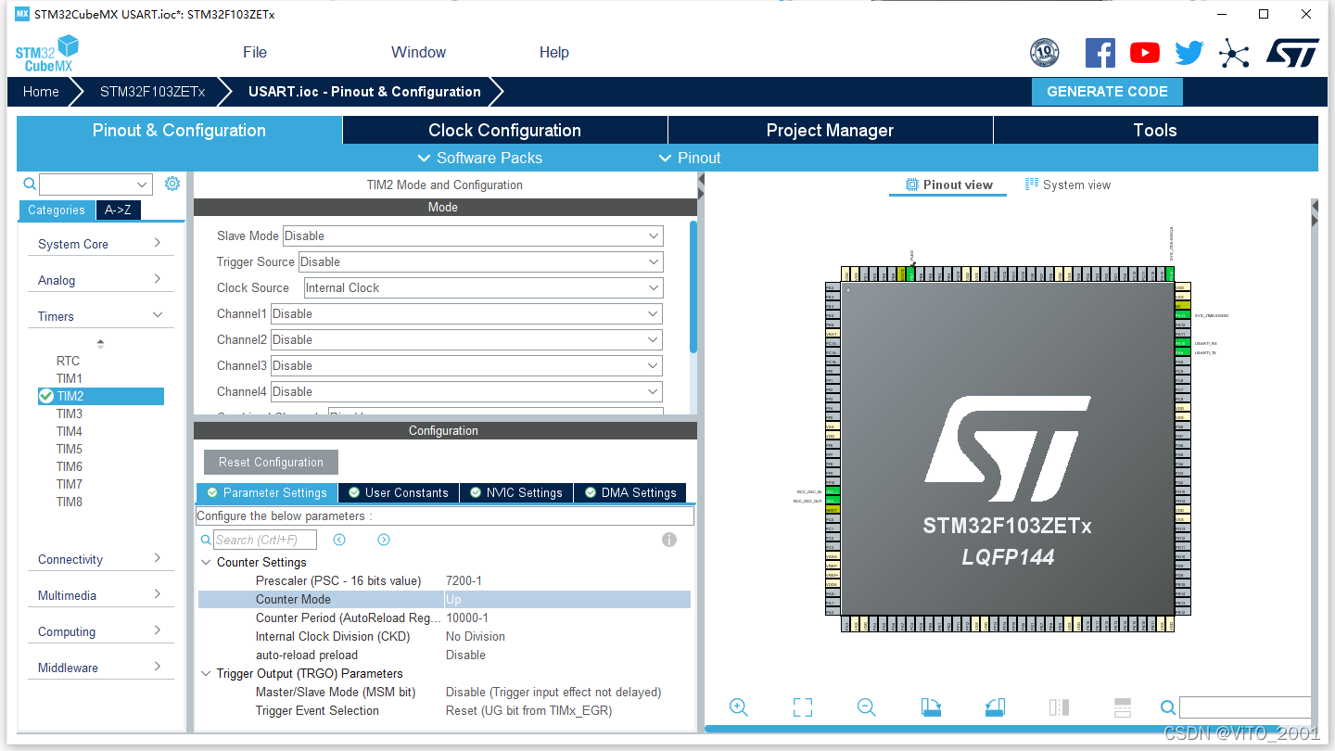Open the Channel1 dropdown
This screenshot has height=751, width=1335.
tap(466, 313)
